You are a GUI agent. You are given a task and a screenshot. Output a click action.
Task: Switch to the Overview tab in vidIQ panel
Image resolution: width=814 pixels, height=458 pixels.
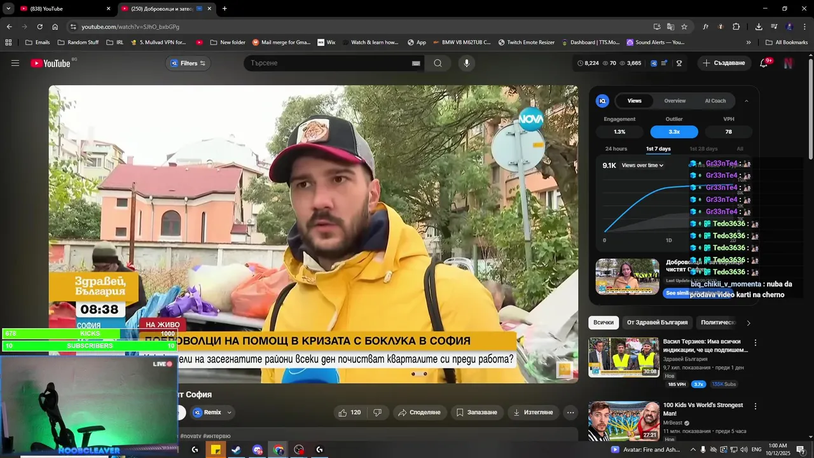pyautogui.click(x=675, y=101)
